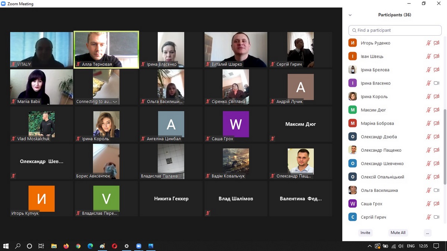The image size is (447, 251).
Task: Open Zoom from the Windows taskbar
Action: (x=139, y=246)
